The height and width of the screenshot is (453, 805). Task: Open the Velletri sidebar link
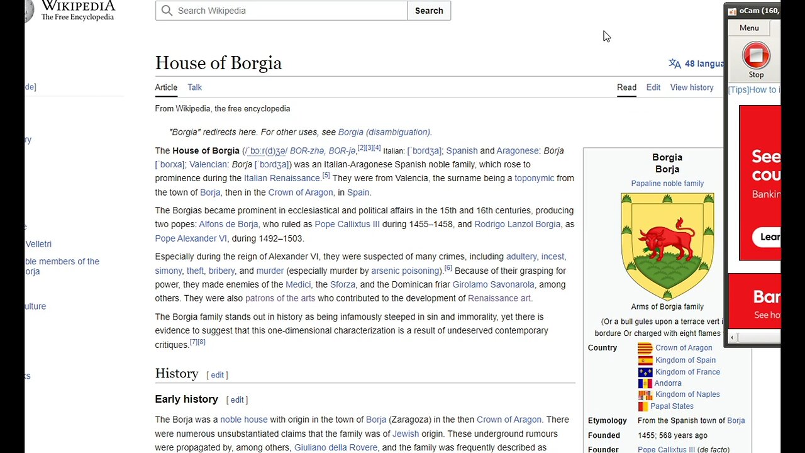coord(38,244)
